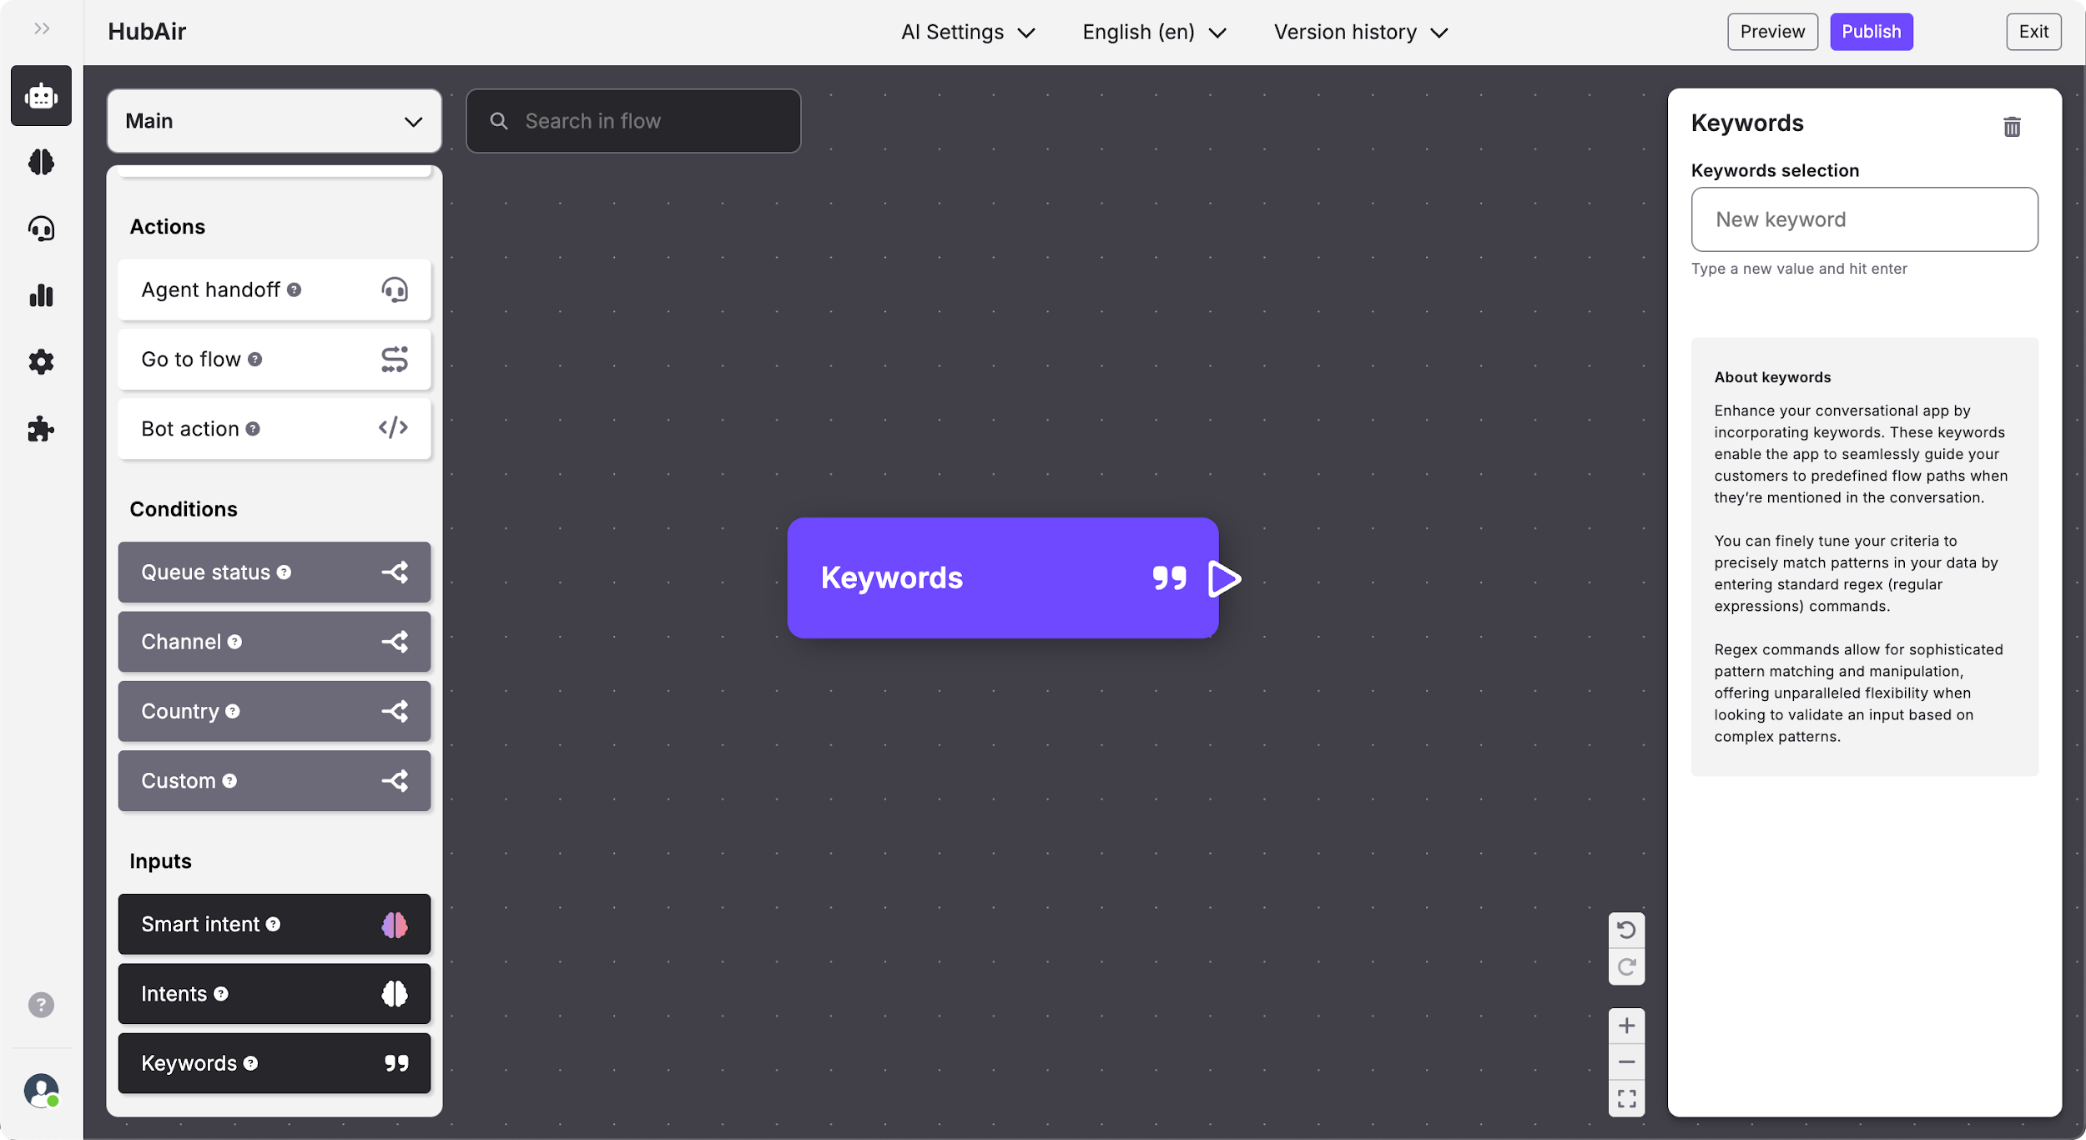Open the integrations puzzle piece icon

tap(41, 429)
